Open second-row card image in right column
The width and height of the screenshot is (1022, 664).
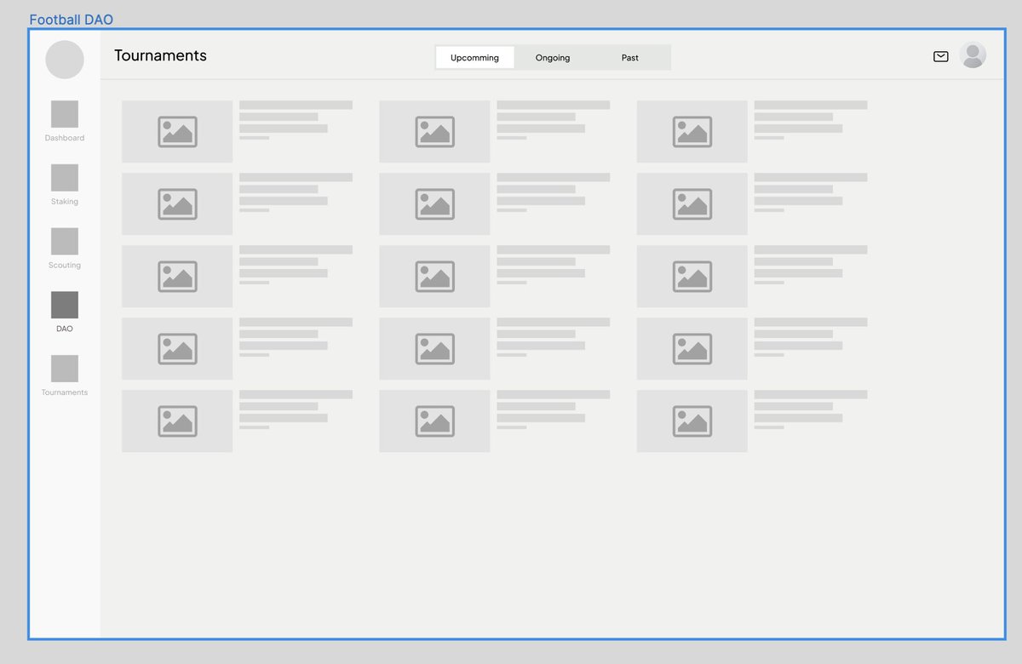(692, 204)
